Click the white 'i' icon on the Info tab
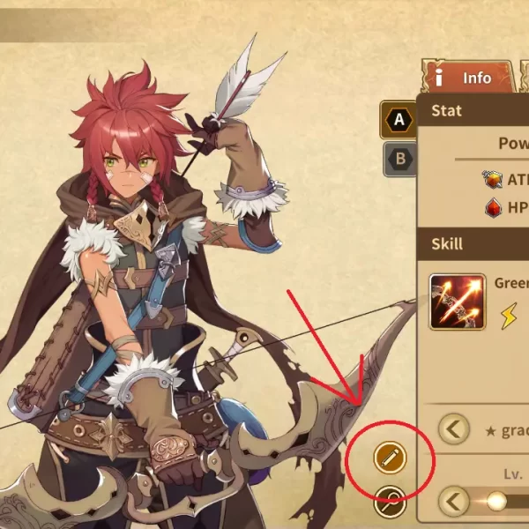The height and width of the screenshot is (529, 529). (438, 78)
